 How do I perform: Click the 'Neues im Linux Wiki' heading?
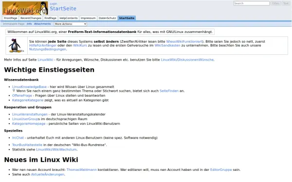click(x=41, y=160)
